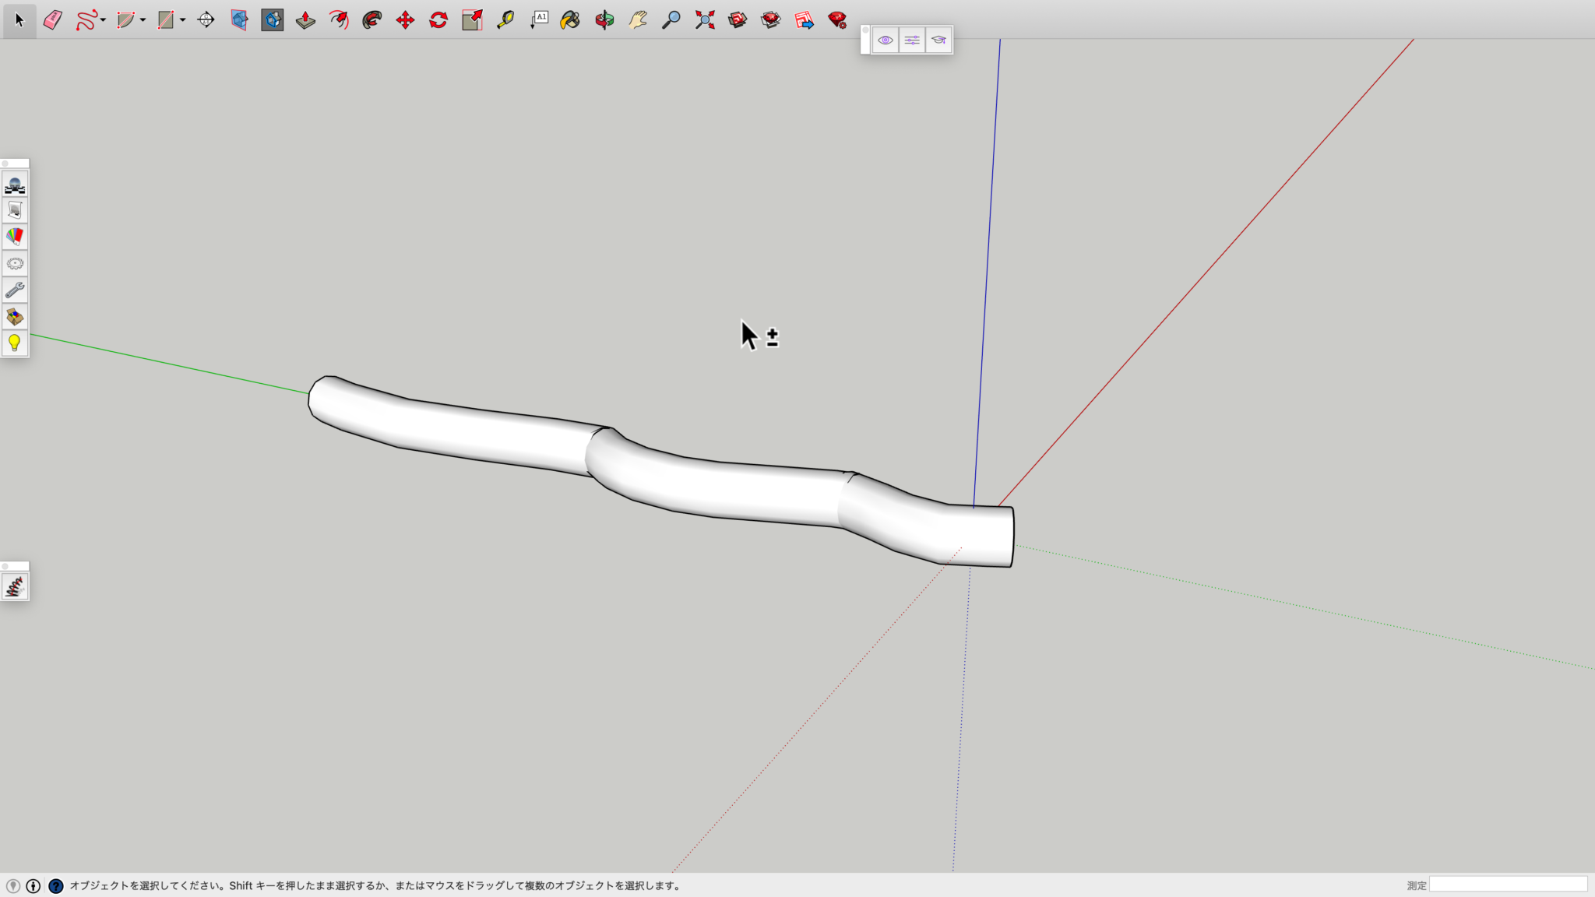Screen dimensions: 1595x897
Task: Select the Eraser tool
Action: 52,20
